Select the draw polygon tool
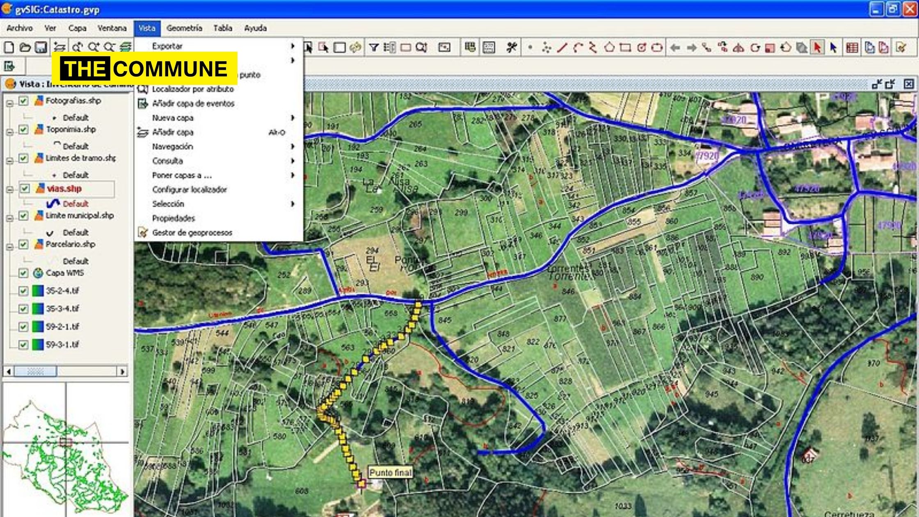This screenshot has width=919, height=517. (609, 48)
